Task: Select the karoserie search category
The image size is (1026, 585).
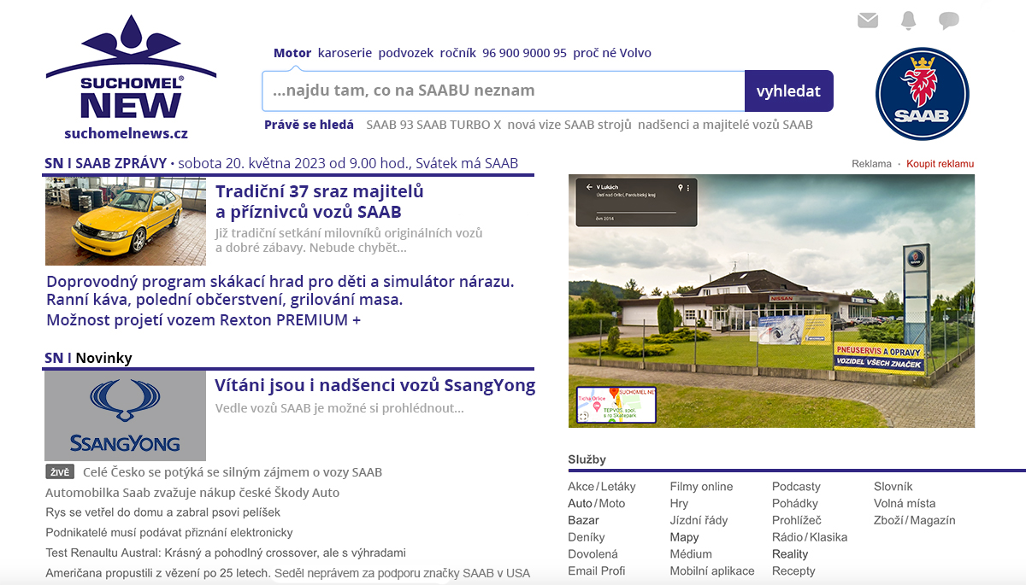Action: point(345,53)
